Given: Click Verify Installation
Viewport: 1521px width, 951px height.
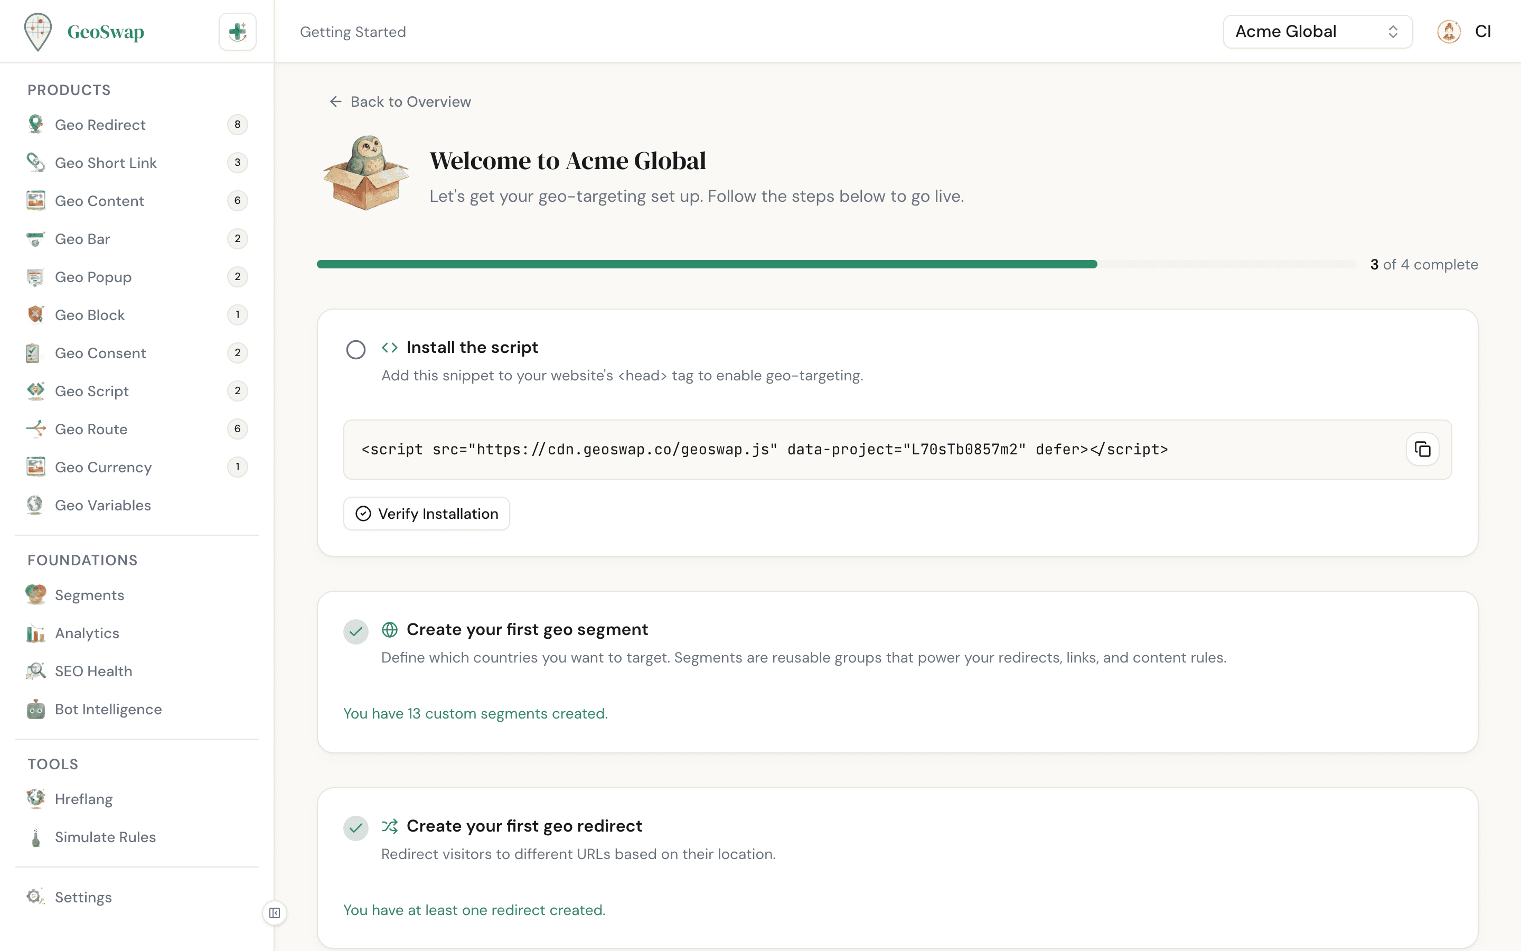Looking at the screenshot, I should [x=427, y=513].
